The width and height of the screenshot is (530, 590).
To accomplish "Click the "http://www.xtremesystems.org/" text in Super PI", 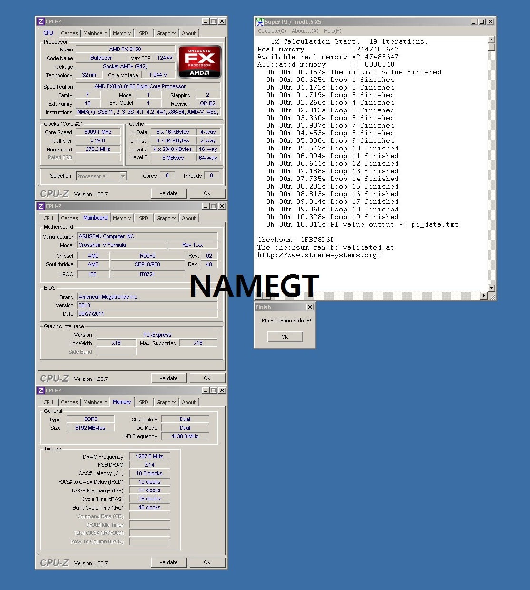I will [x=320, y=255].
